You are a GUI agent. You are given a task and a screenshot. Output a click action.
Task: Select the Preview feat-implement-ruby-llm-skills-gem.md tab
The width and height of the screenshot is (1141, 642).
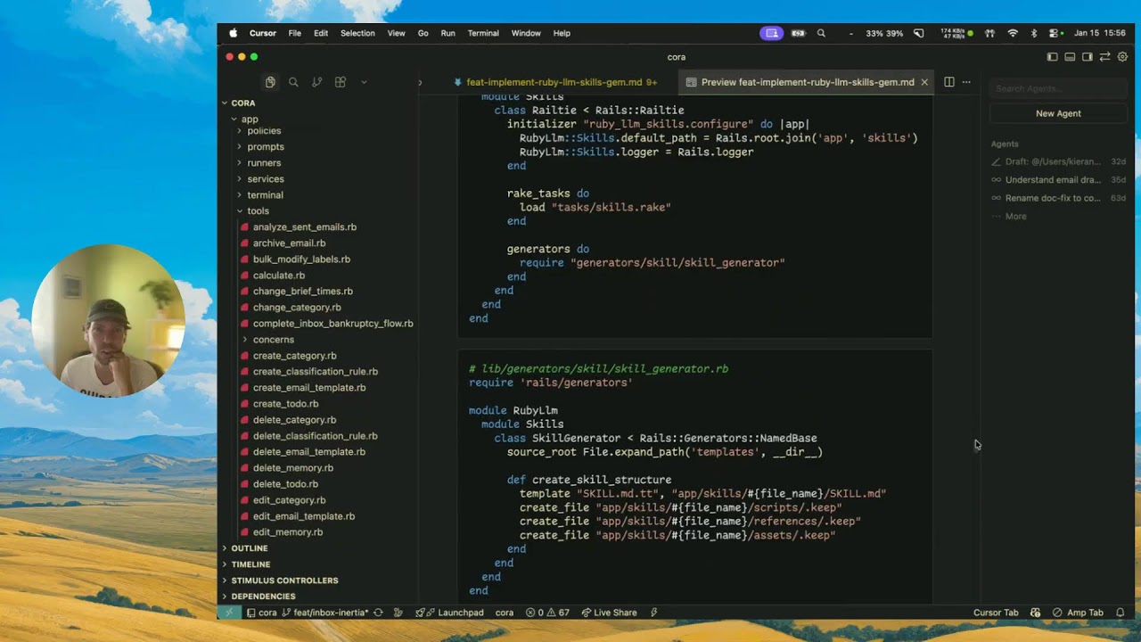(x=807, y=82)
